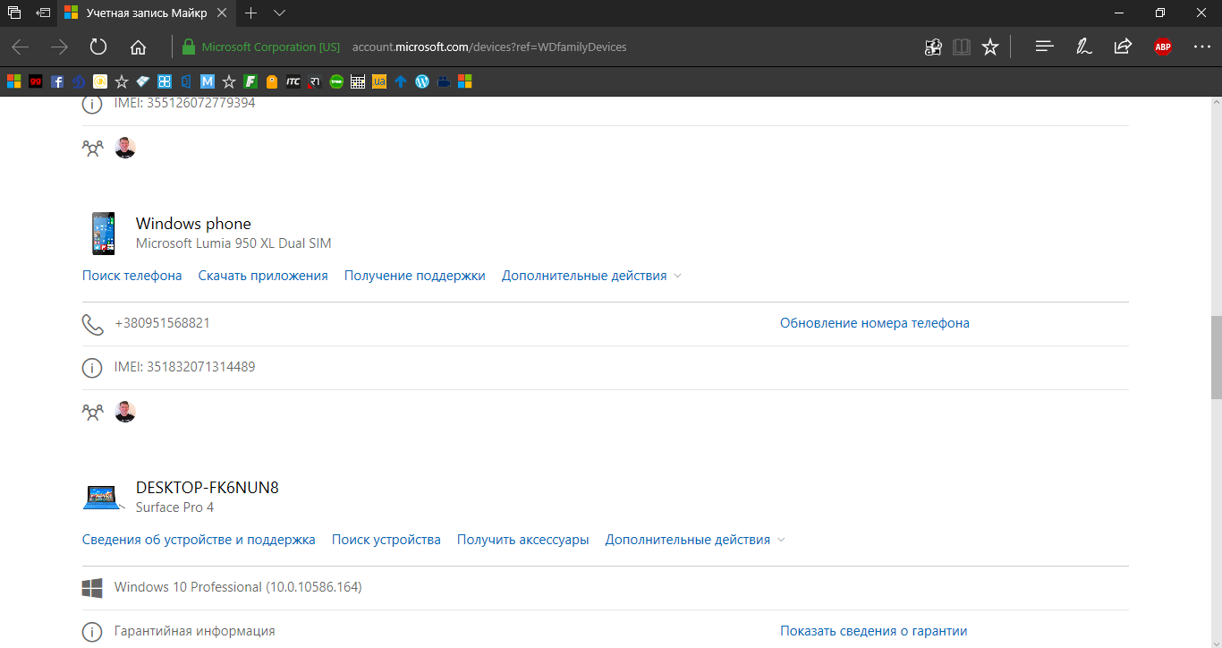The image size is (1222, 648).
Task: Select the Учетная запись Майкр browser tab
Action: tap(145, 13)
